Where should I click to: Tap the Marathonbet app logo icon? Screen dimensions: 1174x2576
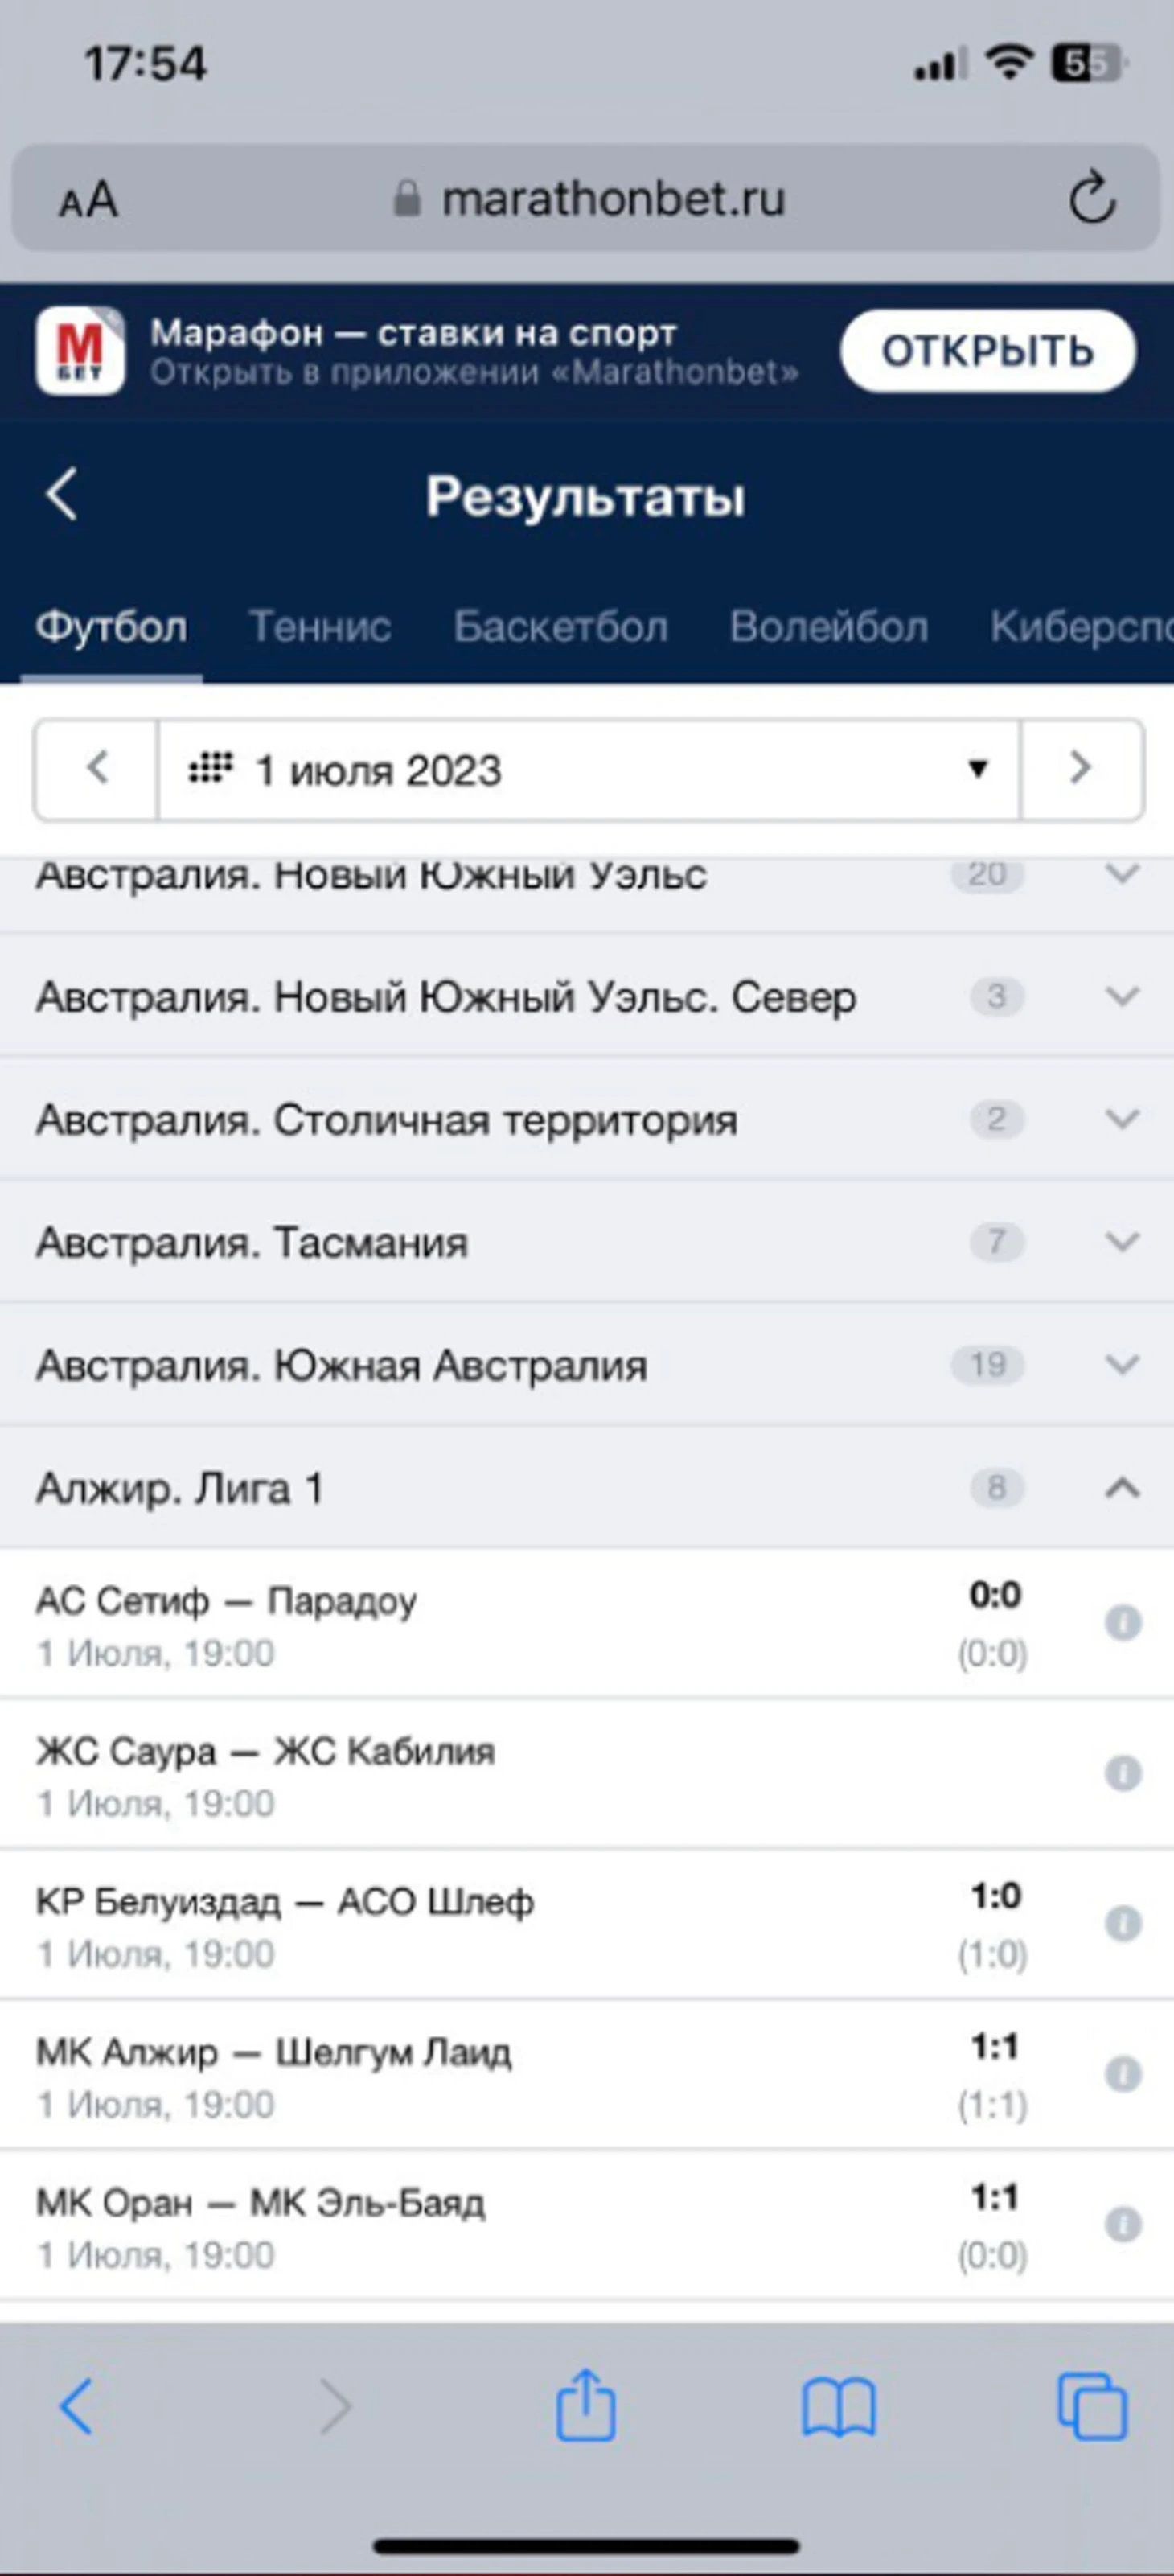coord(80,351)
